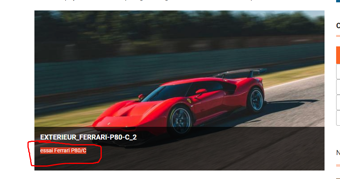
Task: Click the dark caption overlay bar
Action: click(x=179, y=148)
